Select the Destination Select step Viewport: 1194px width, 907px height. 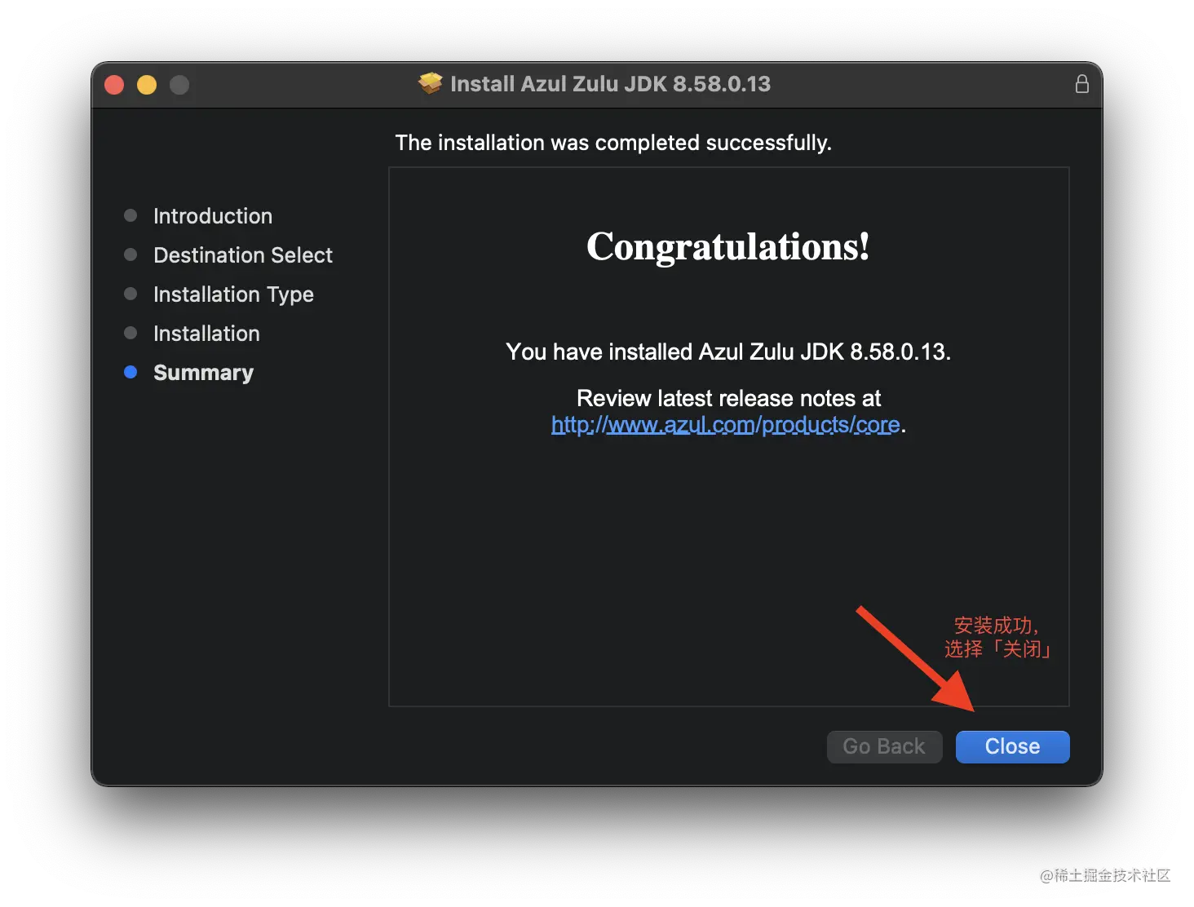point(242,254)
